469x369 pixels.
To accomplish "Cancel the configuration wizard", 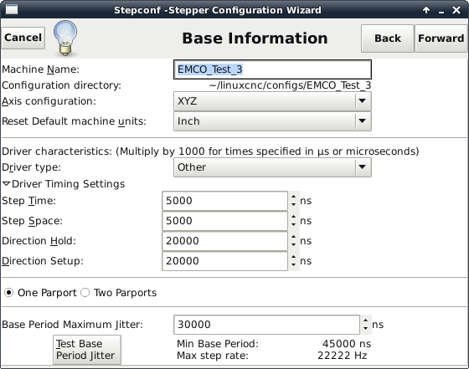I will (x=23, y=38).
